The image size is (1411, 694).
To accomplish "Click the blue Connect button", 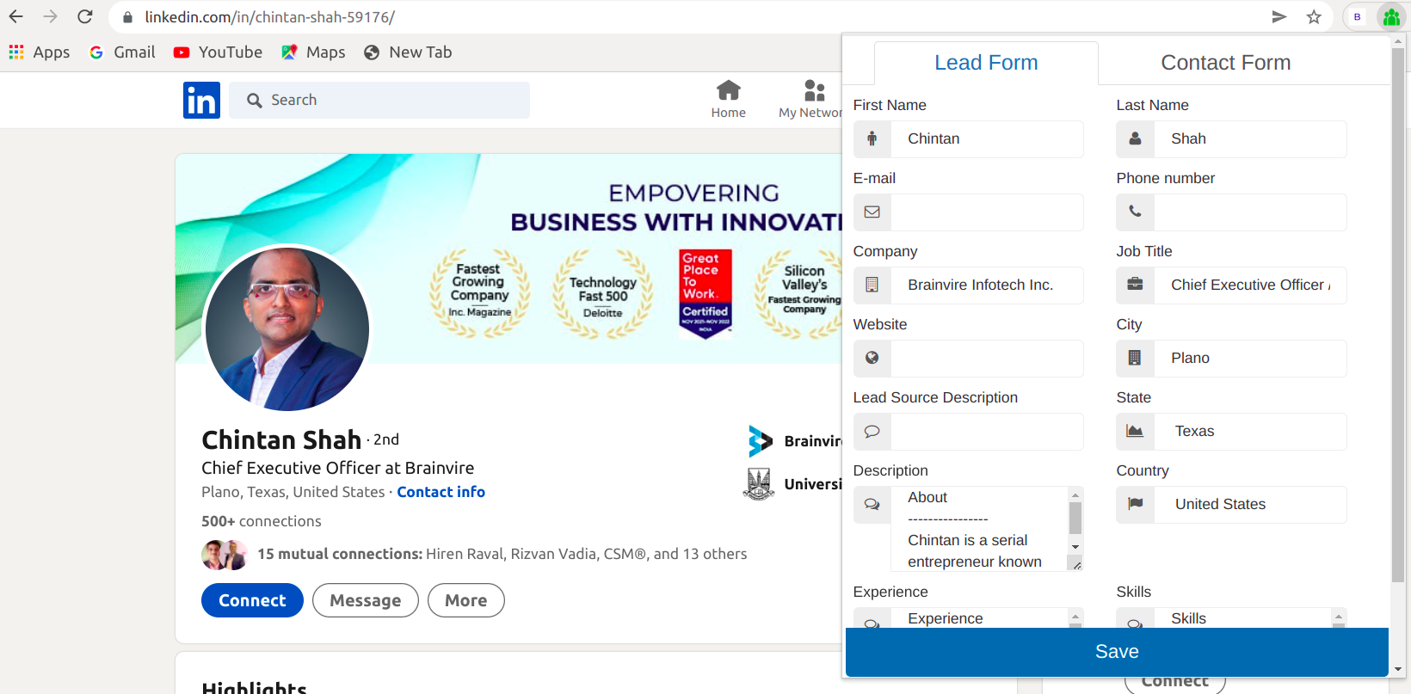I will (252, 600).
